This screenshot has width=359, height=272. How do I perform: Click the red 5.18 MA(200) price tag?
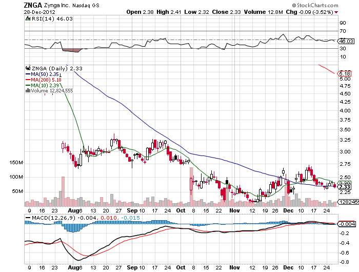click(345, 73)
